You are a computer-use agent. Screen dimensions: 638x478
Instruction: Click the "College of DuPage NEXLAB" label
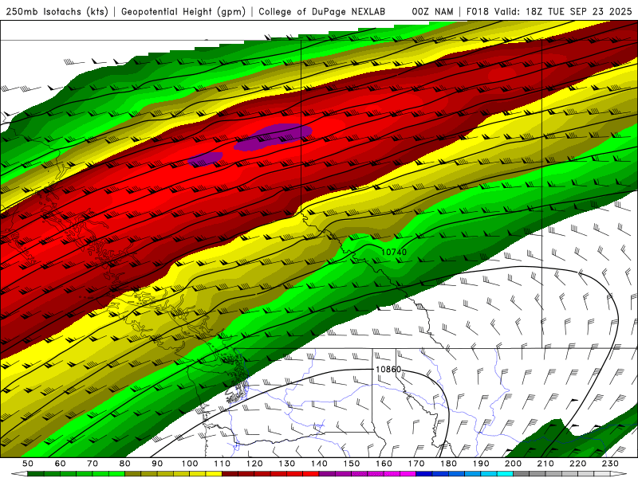[x=322, y=12]
